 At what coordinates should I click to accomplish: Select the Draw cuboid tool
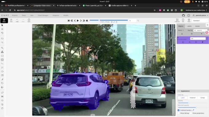click(x=2, y=75)
